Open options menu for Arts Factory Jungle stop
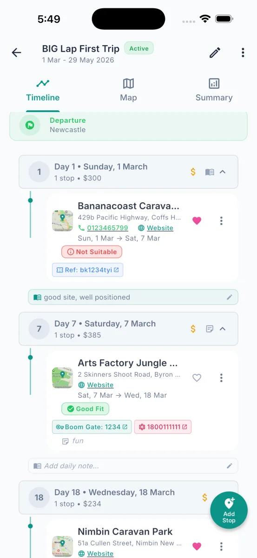 point(221,378)
